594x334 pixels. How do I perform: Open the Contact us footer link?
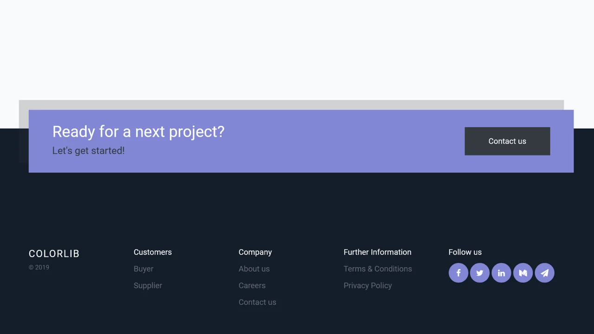pos(257,302)
